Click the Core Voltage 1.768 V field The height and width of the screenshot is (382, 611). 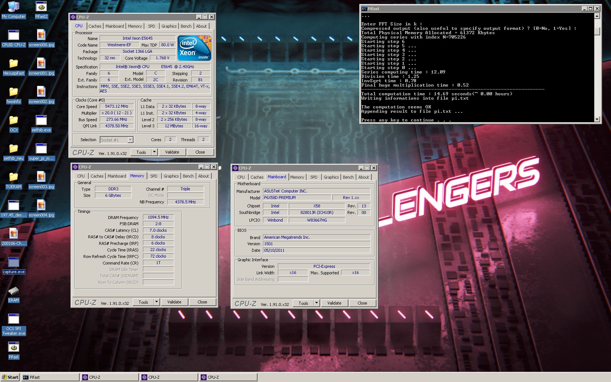click(x=163, y=58)
